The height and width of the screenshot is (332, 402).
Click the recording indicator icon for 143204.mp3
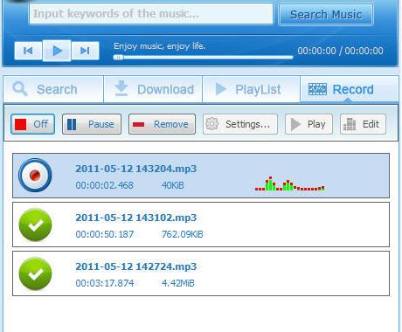pos(35,176)
